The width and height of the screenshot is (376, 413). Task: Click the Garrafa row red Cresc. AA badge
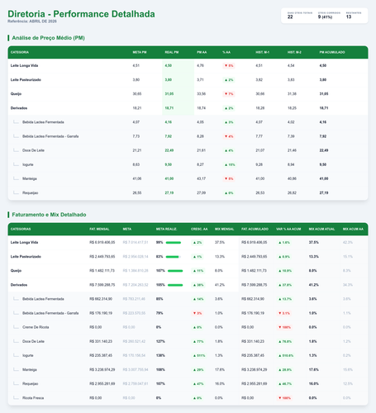point(198,313)
